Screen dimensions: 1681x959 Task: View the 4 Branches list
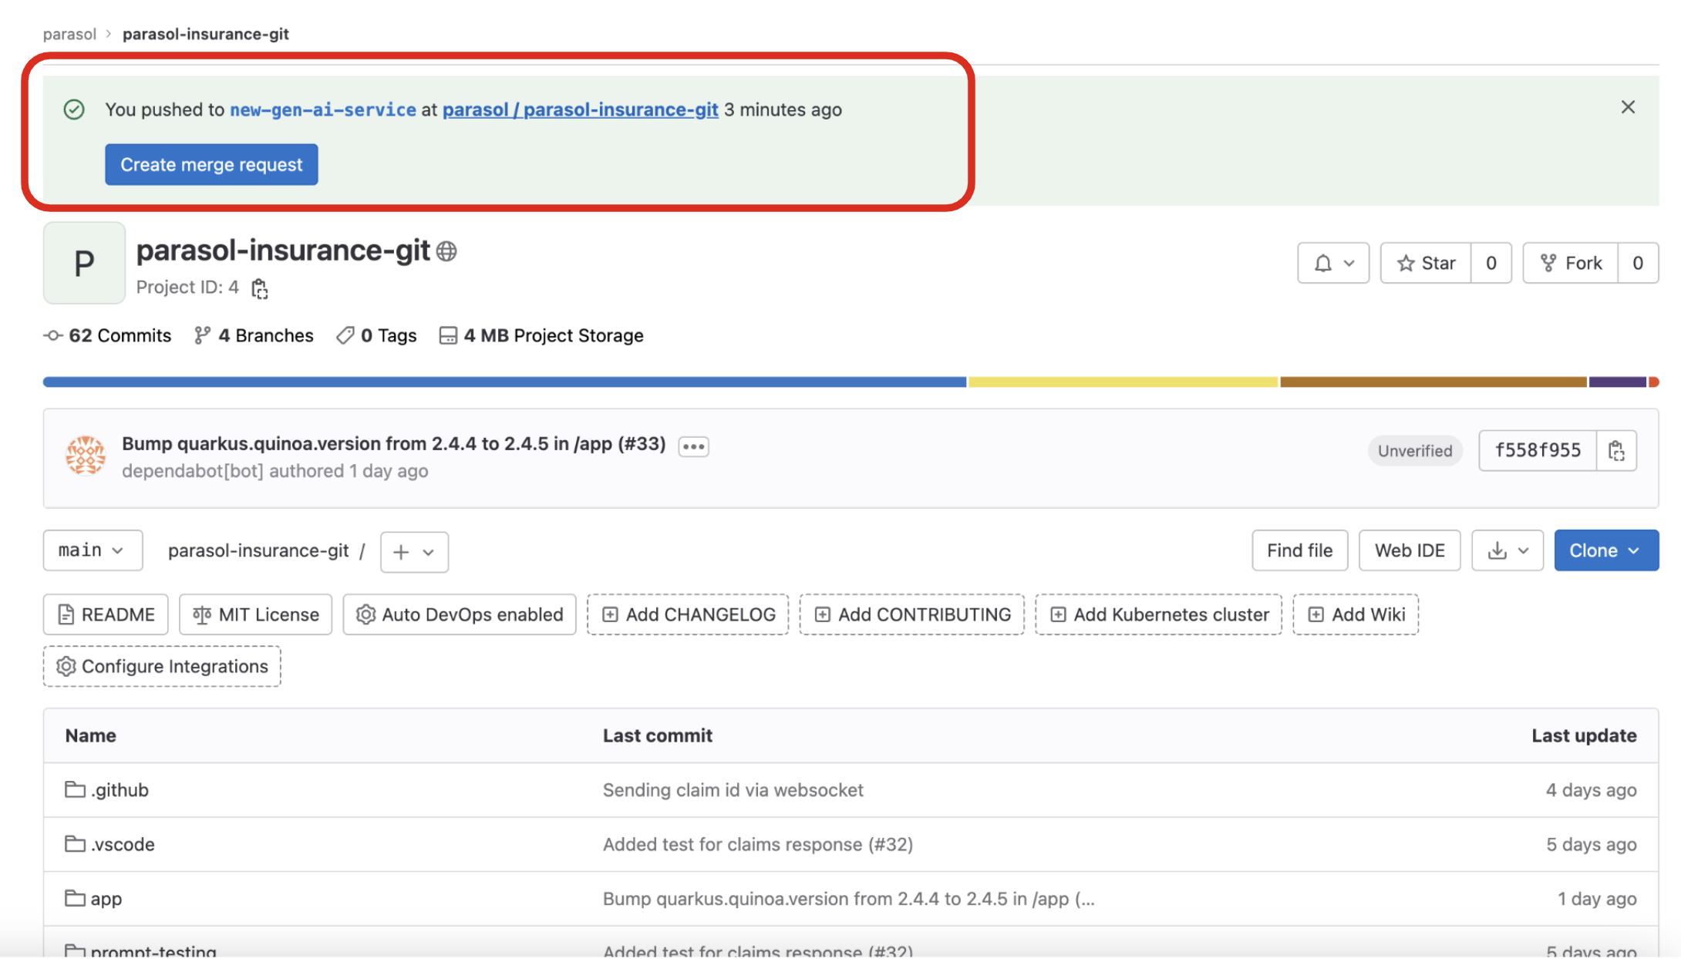pos(254,335)
